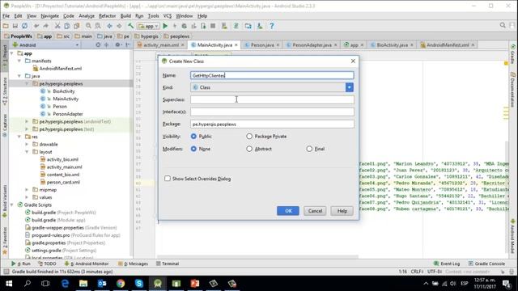Click the Search Everywhere magnifier icon

point(503,25)
